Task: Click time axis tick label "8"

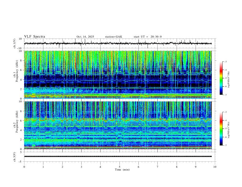Action: coord(177,167)
